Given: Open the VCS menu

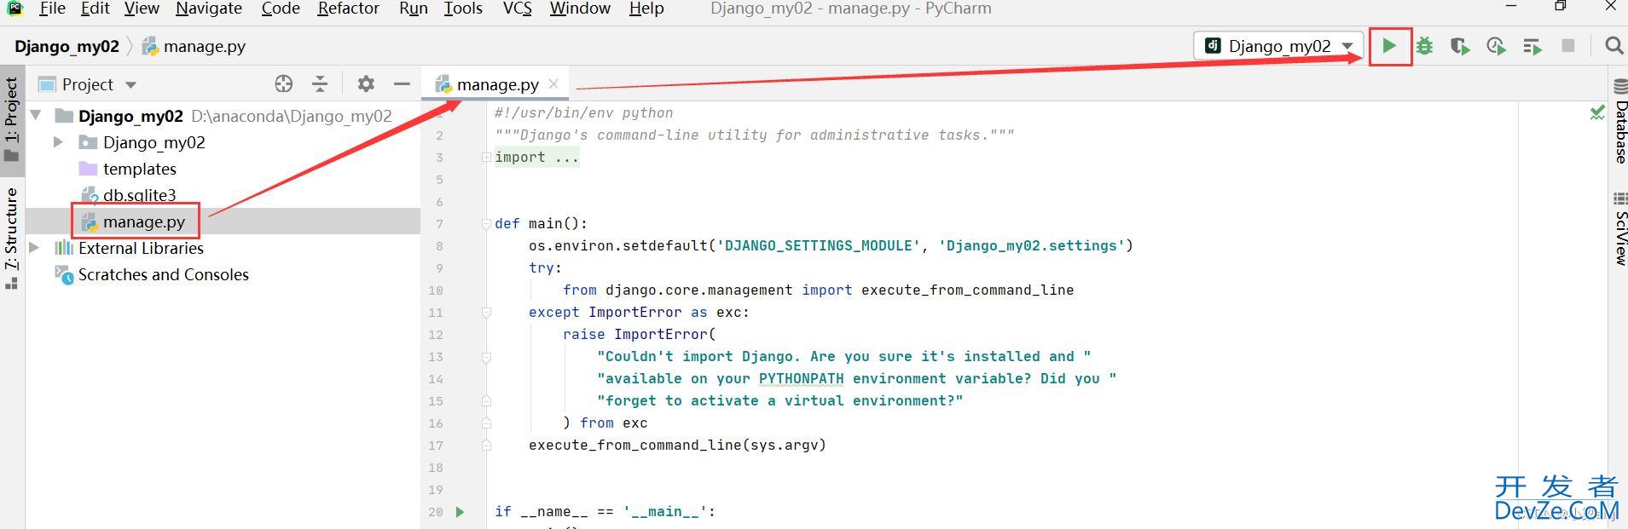Looking at the screenshot, I should pos(517,9).
